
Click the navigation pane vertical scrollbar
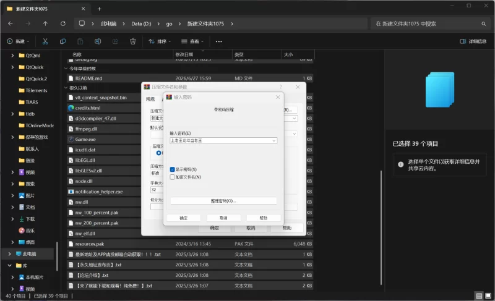click(57, 256)
